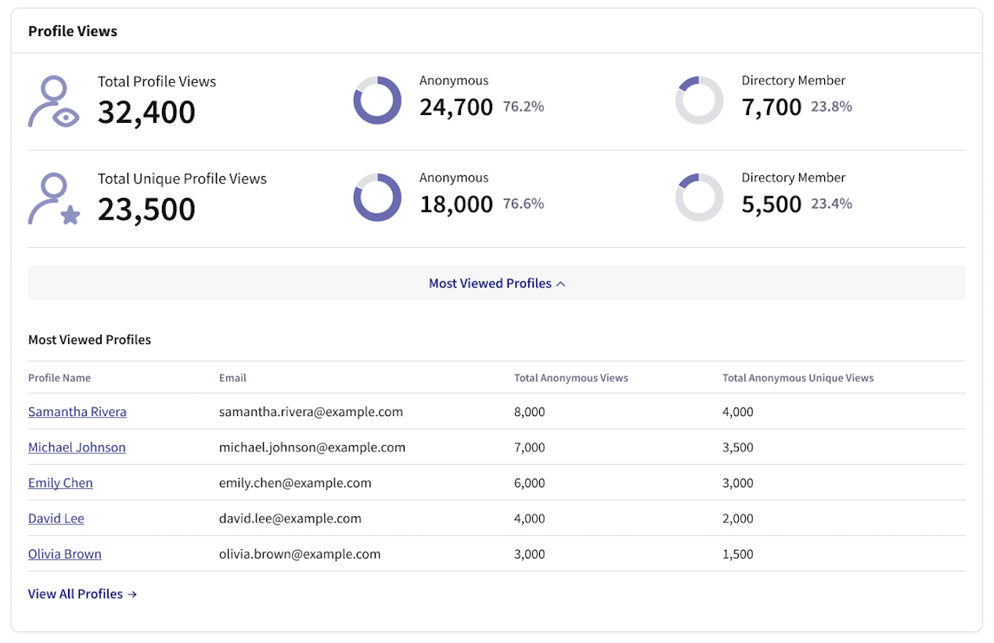Select olivia.brown@example.com email cell

pos(300,554)
